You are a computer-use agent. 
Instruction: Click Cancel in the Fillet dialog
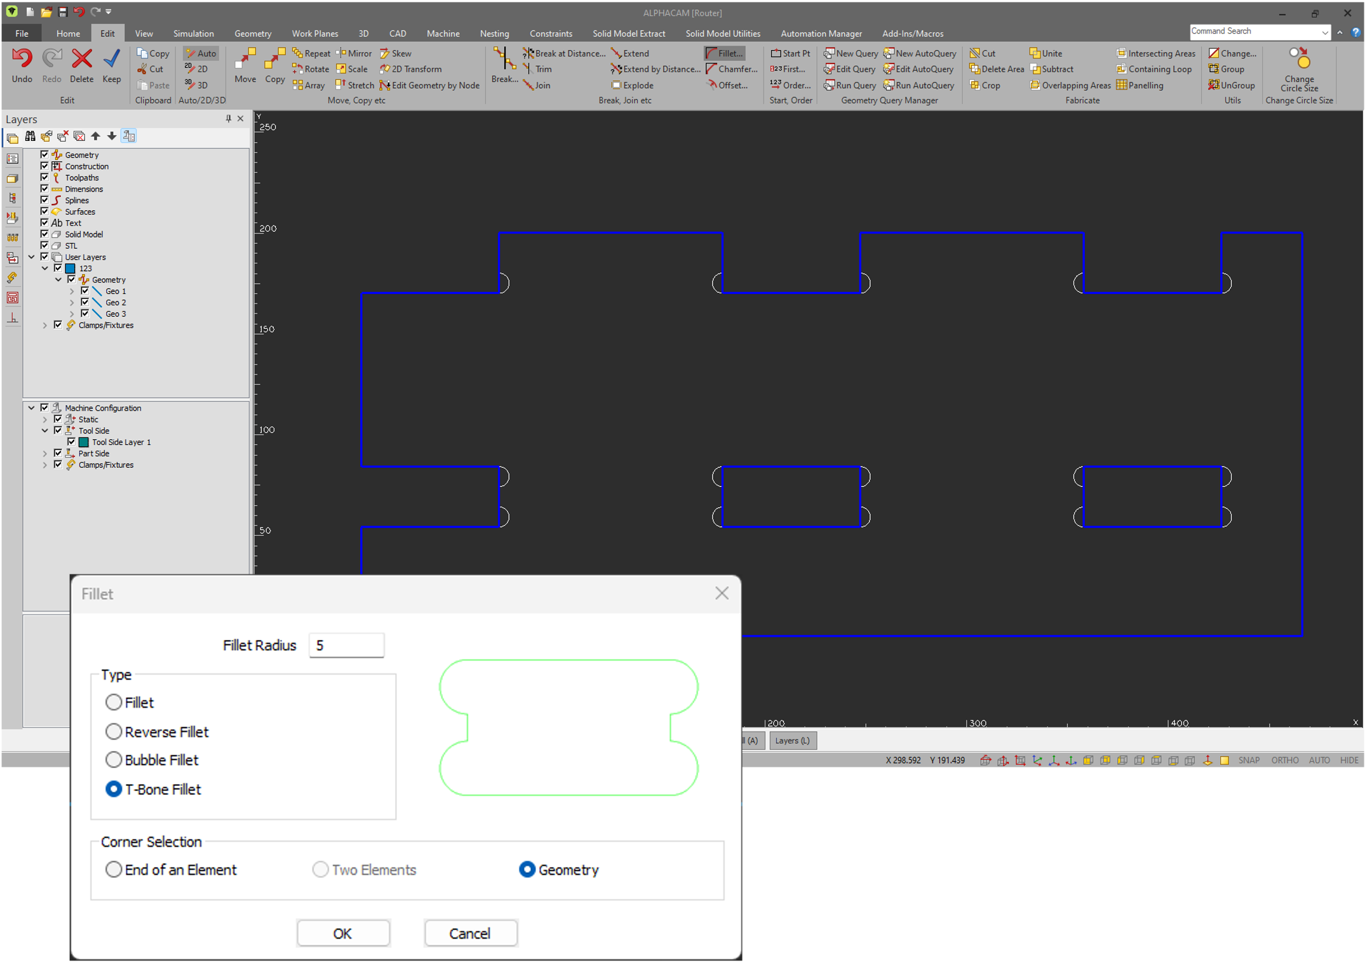[x=470, y=933]
